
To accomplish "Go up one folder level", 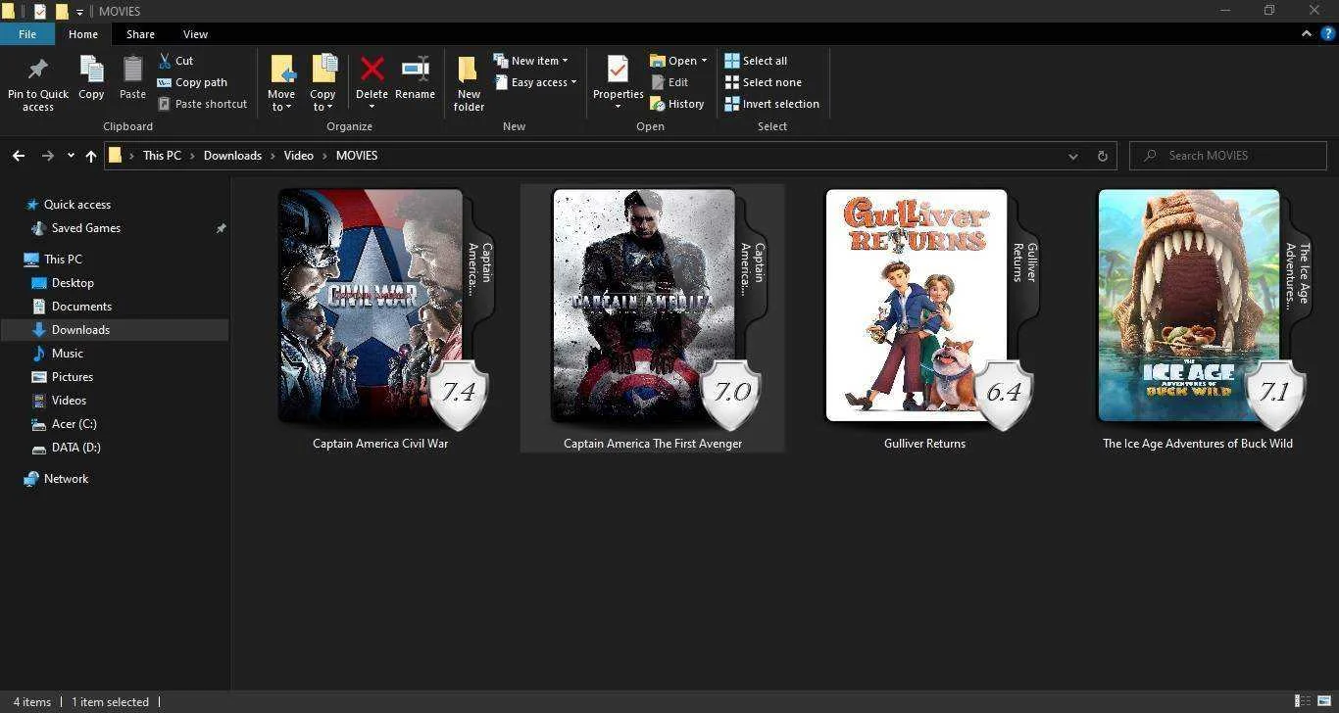I will pos(91,156).
